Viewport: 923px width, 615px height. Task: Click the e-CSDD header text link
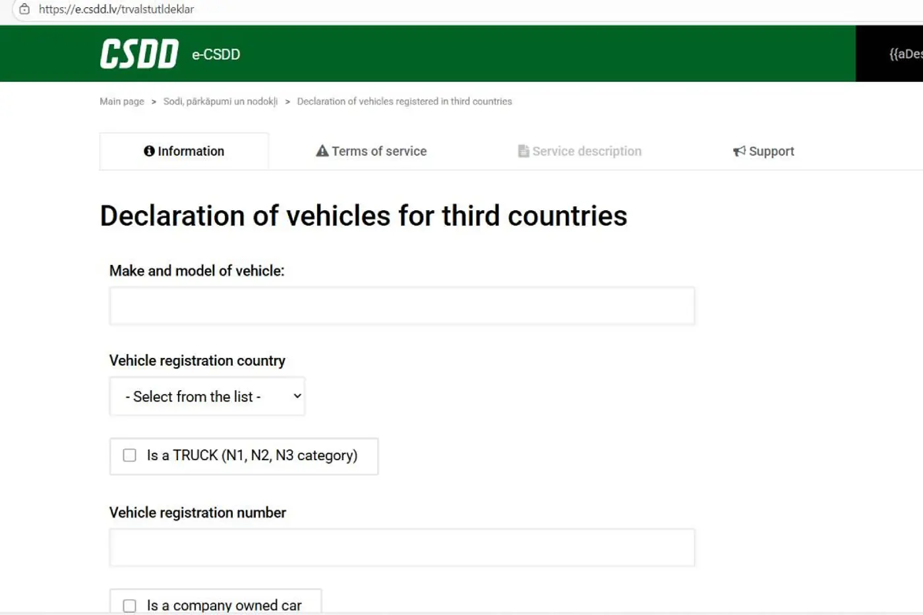pos(216,55)
